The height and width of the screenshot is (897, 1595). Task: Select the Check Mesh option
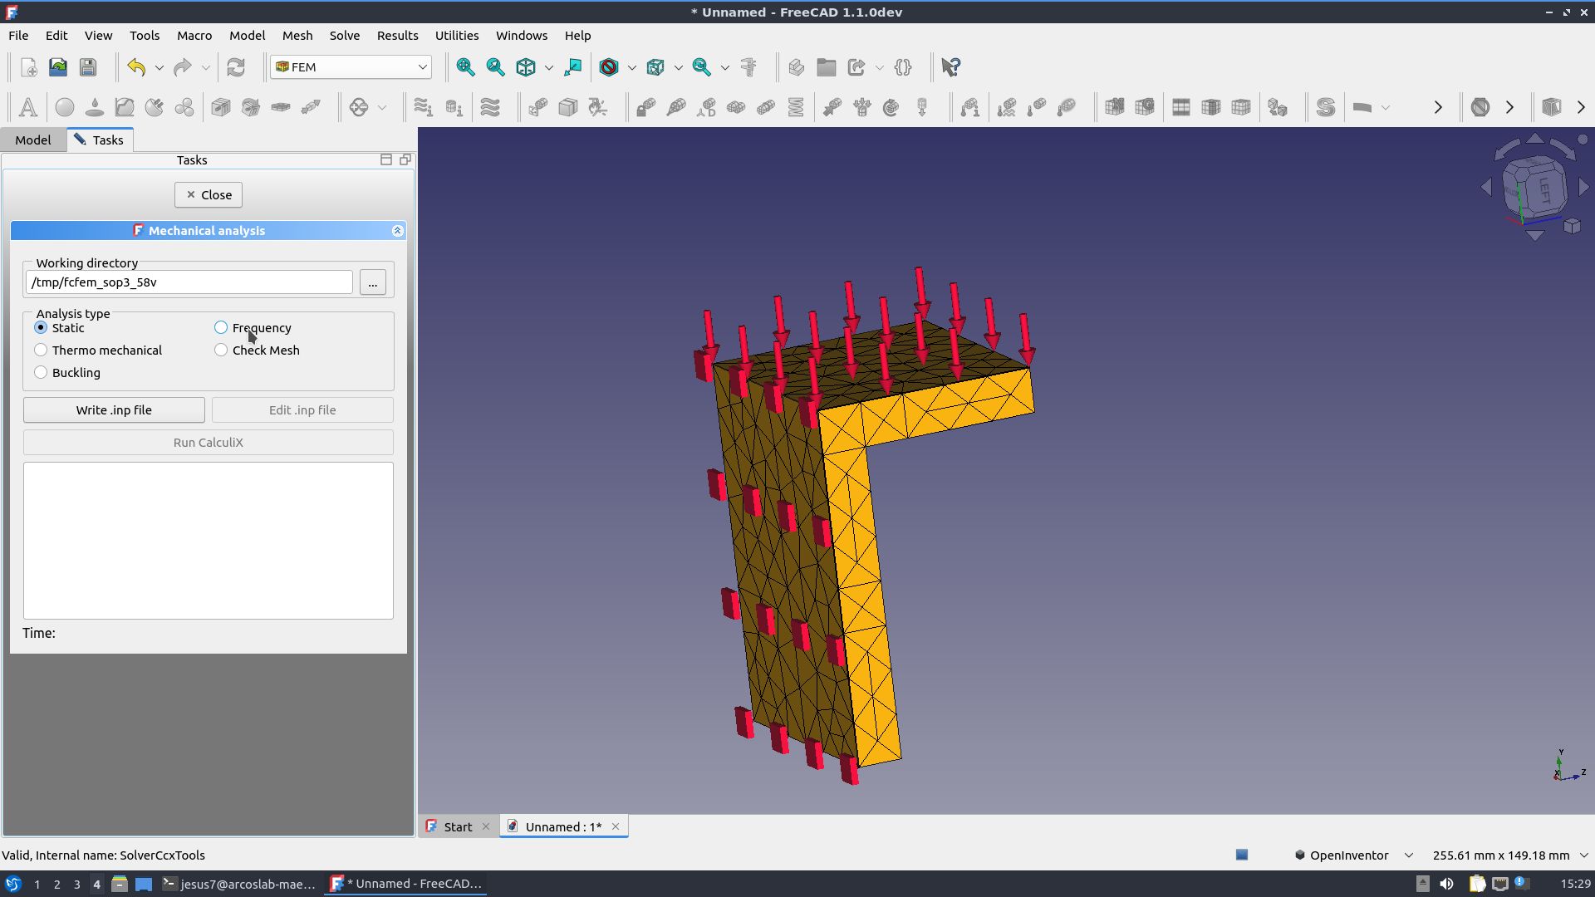(258, 350)
